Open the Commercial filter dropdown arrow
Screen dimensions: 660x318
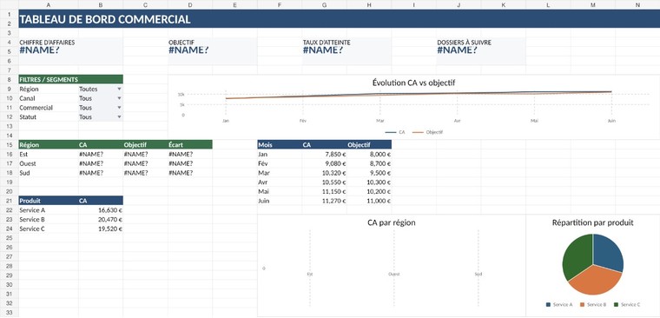tap(119, 108)
